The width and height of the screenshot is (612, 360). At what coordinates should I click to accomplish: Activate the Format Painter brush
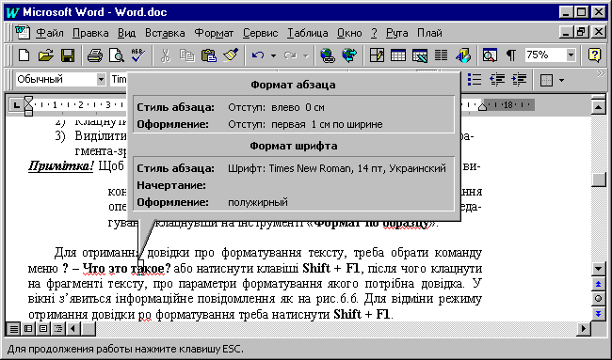(231, 55)
